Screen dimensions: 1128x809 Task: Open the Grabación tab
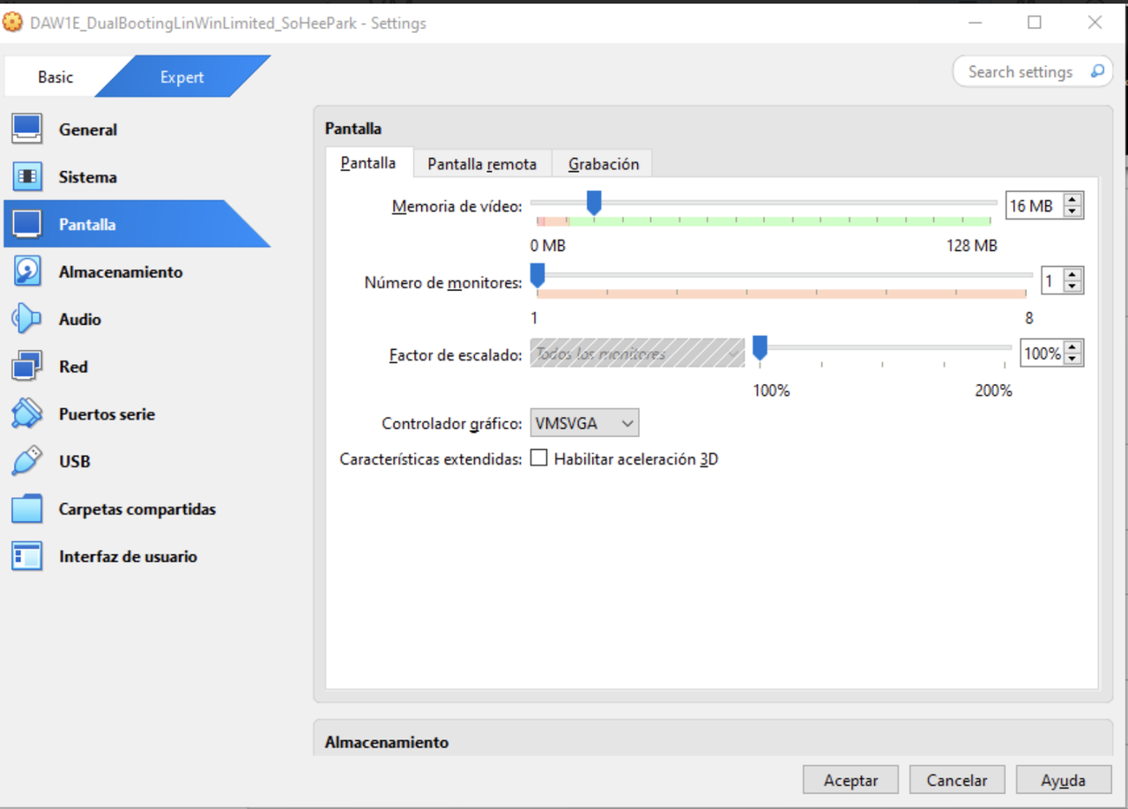point(603,164)
